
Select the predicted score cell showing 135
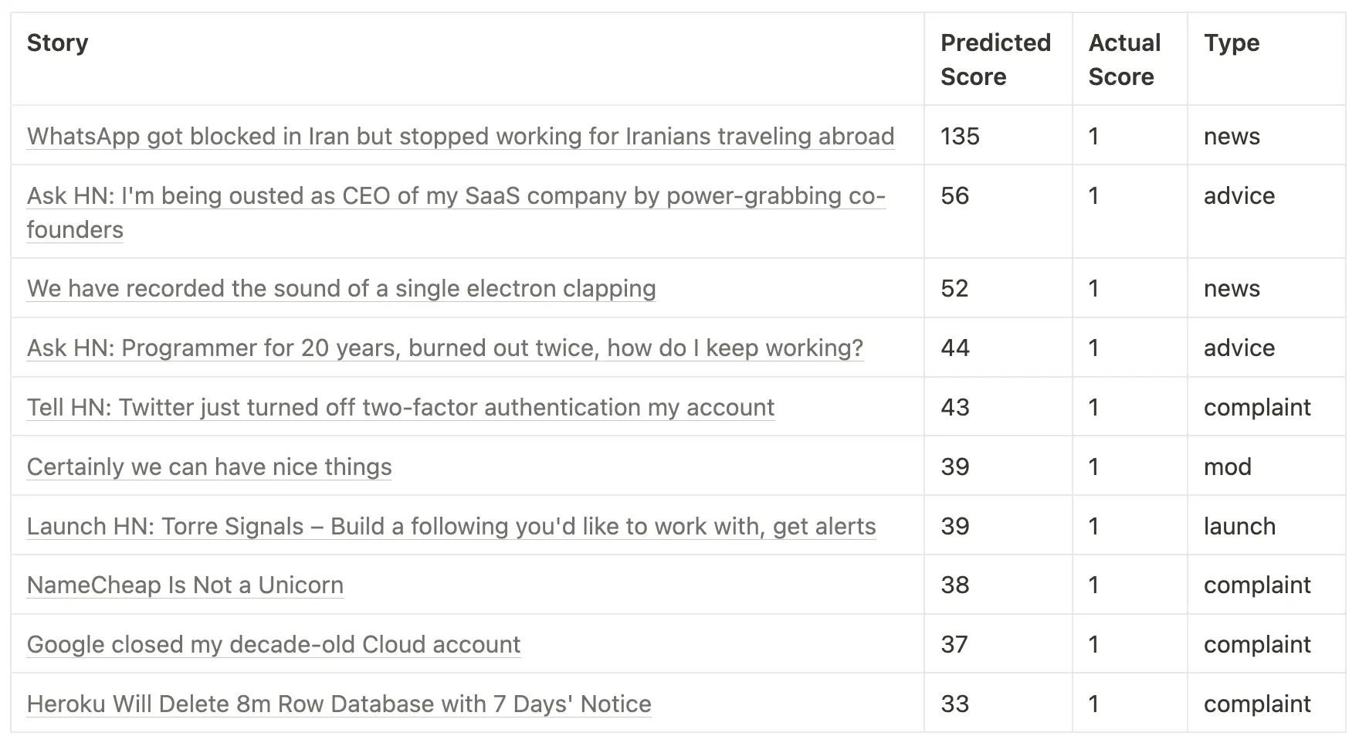(x=960, y=137)
